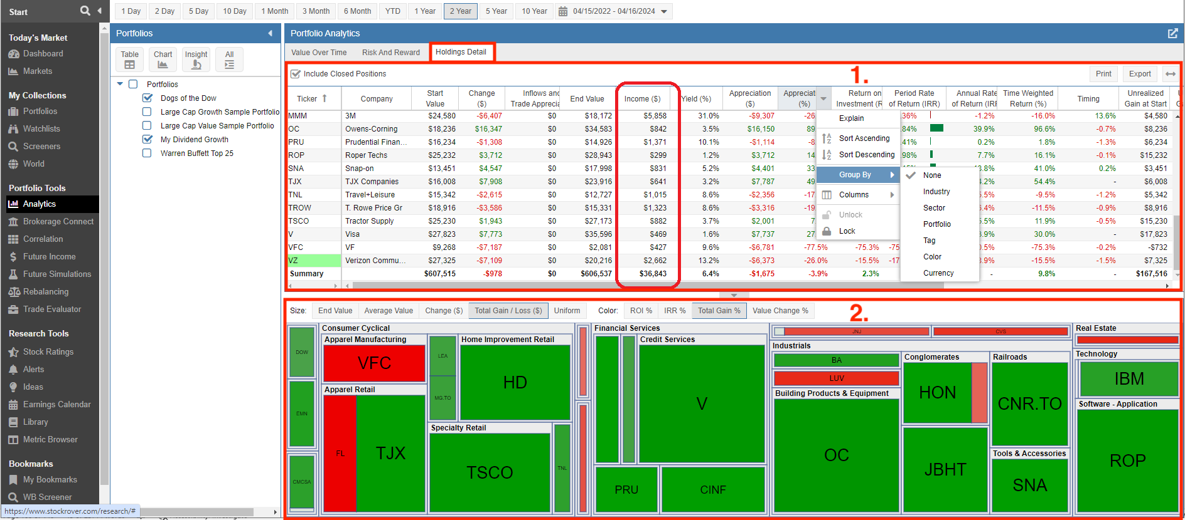Image resolution: width=1185 pixels, height=520 pixels.
Task: Expand the Group By submenu
Action: [x=858, y=175]
